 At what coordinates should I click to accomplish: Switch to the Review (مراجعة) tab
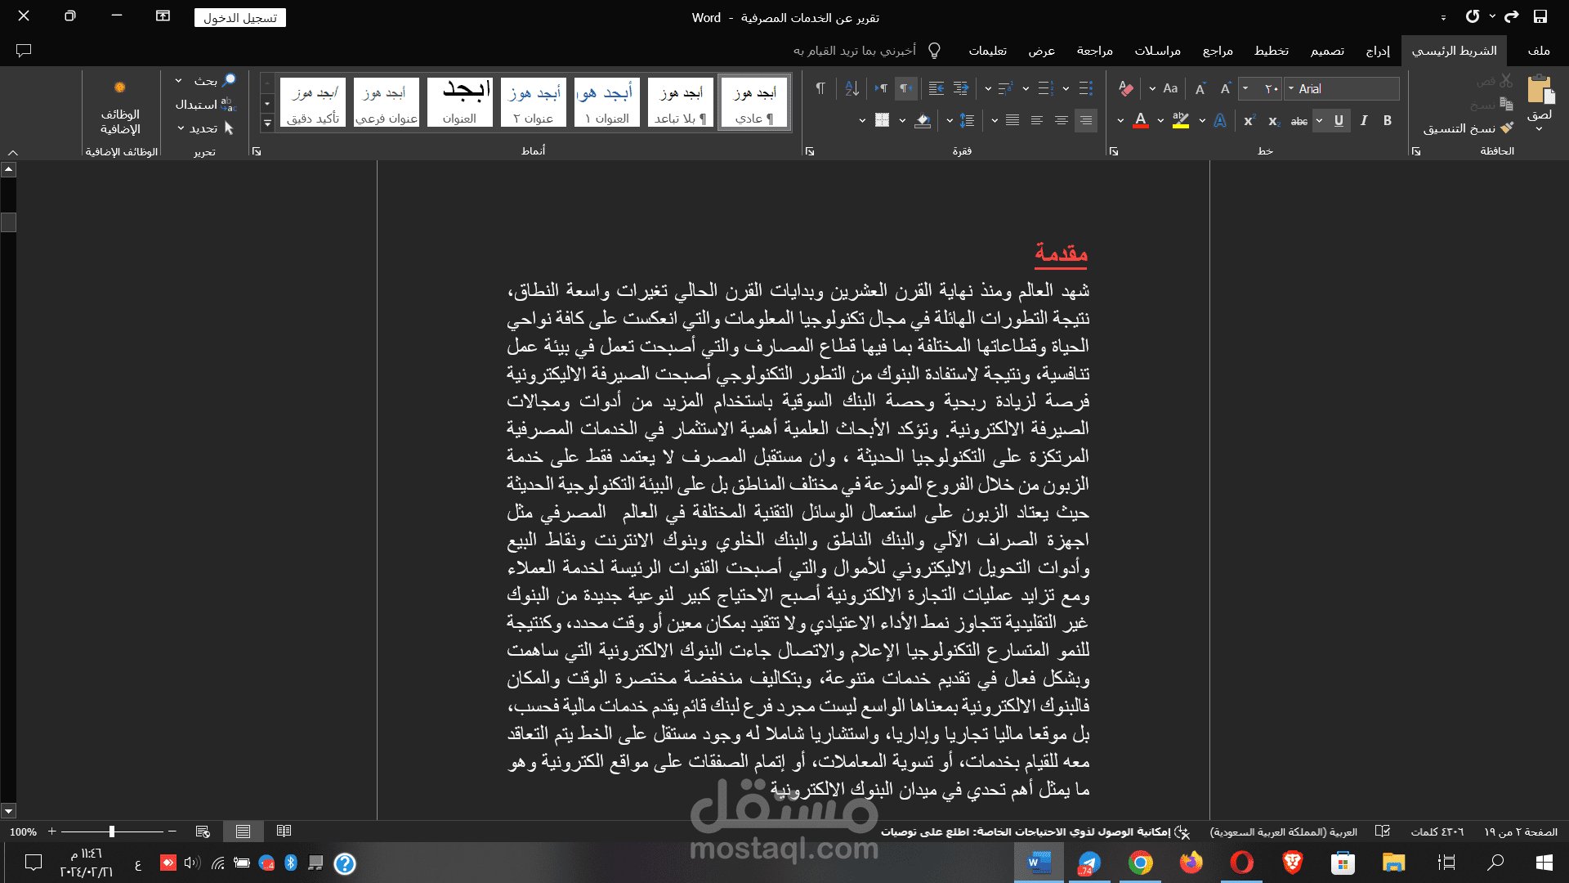pyautogui.click(x=1095, y=51)
